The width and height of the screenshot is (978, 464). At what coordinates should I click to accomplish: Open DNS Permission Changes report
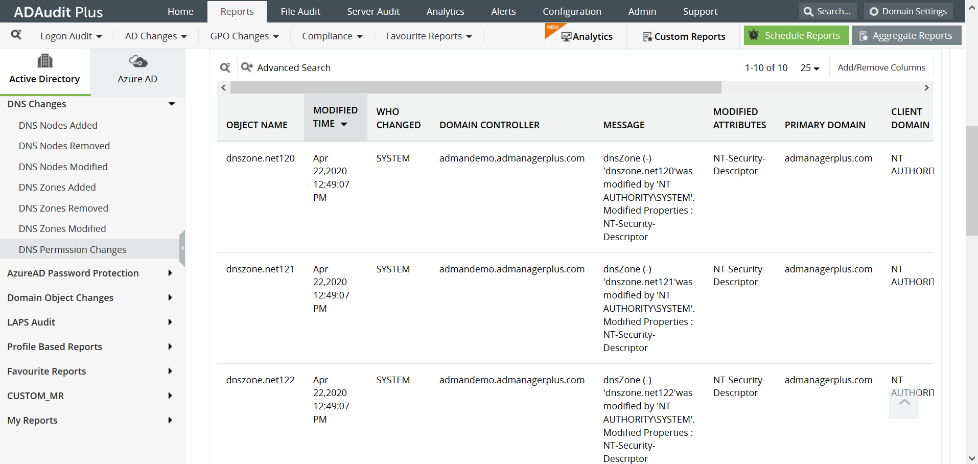(x=73, y=249)
